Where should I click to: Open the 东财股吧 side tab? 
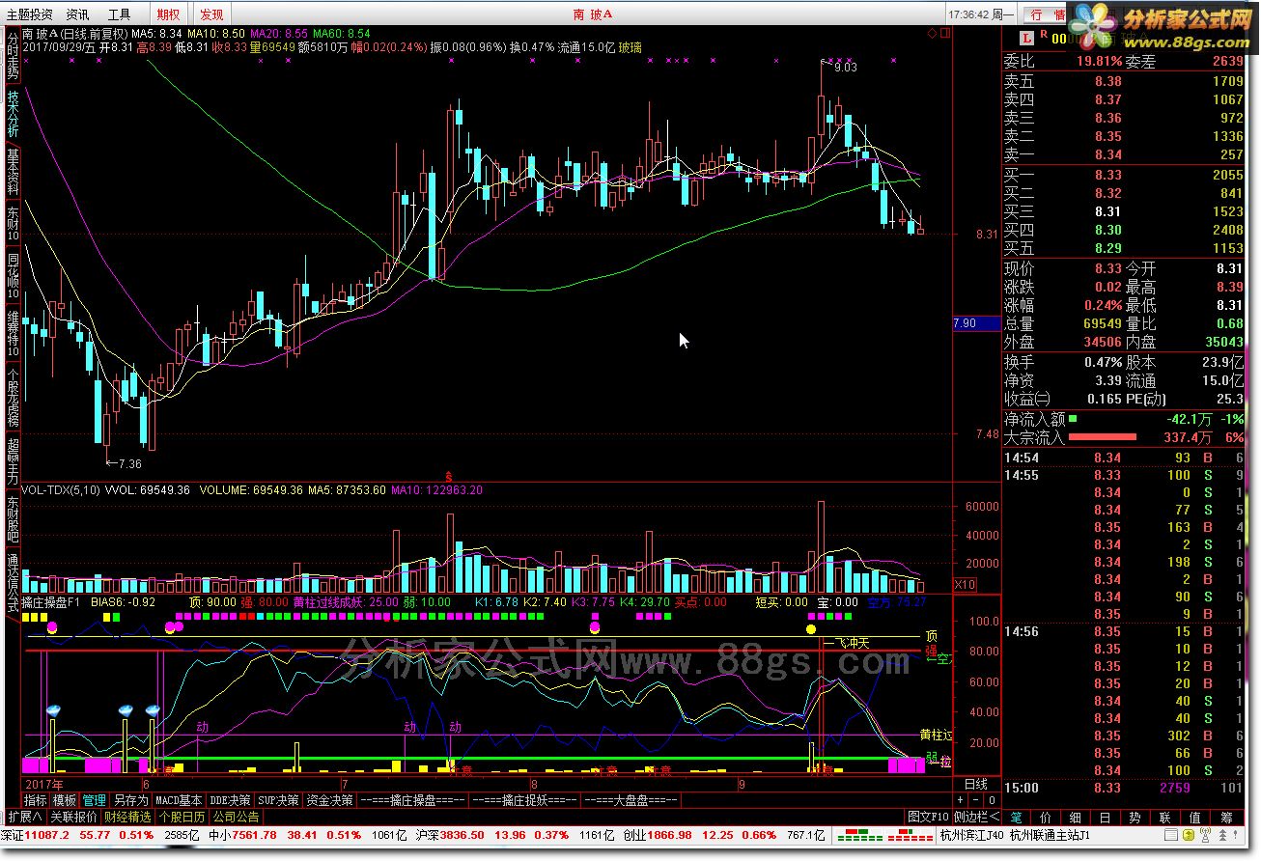pos(13,519)
